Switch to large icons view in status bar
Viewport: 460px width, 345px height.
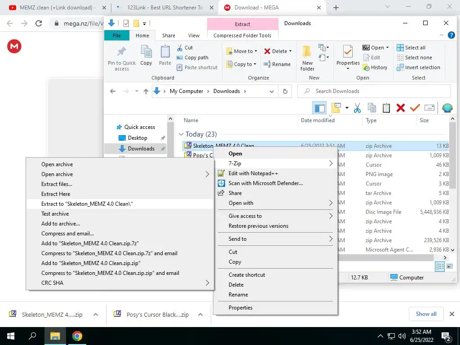pos(449,267)
